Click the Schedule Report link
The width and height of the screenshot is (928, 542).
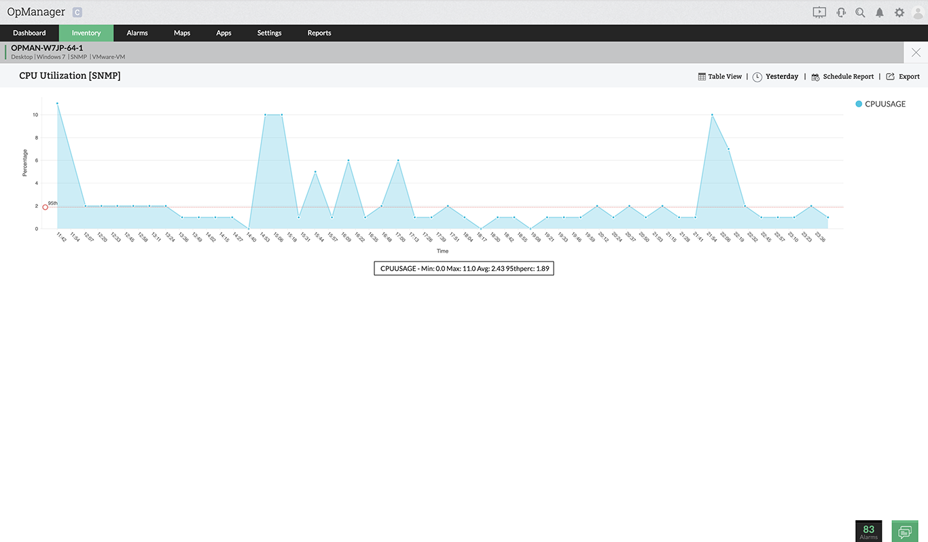(849, 77)
